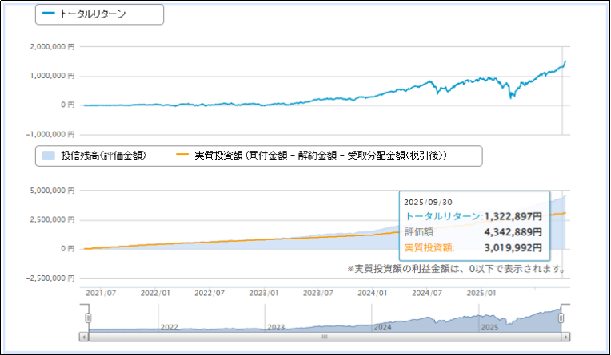Click the left range navigator handle
Screen dimensions: 611x355
click(x=88, y=318)
